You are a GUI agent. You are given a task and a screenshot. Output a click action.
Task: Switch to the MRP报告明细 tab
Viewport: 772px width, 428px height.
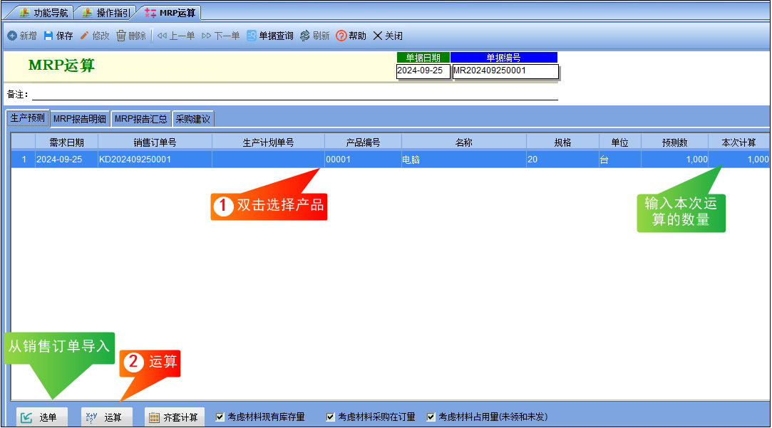coord(80,119)
